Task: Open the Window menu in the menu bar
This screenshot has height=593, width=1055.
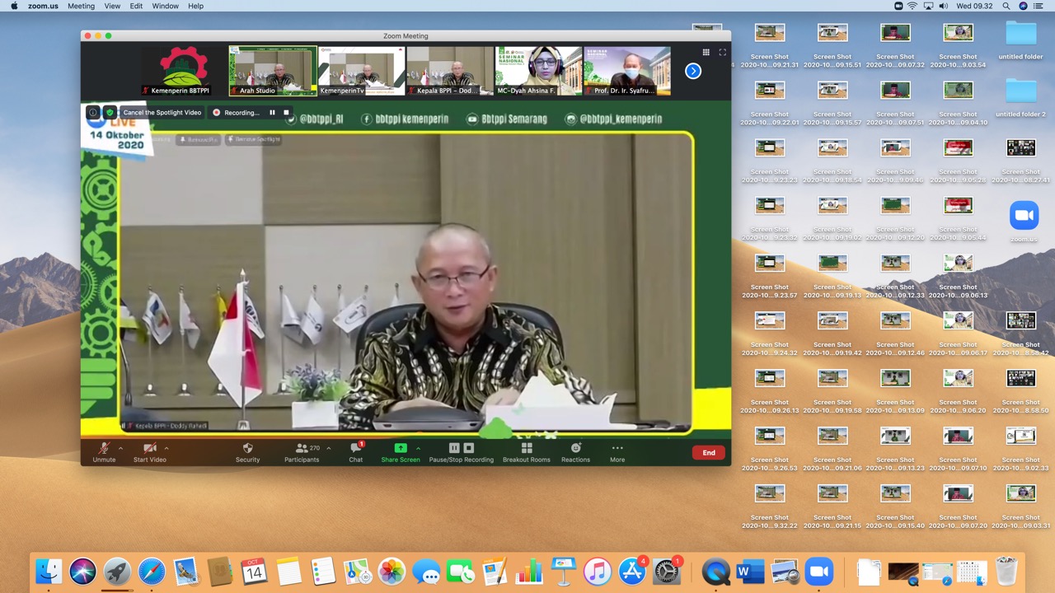Action: click(x=165, y=6)
